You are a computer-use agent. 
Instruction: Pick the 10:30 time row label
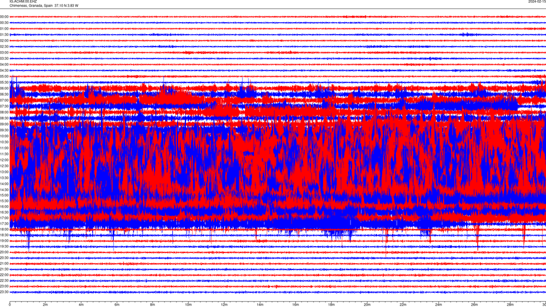(x=4, y=142)
